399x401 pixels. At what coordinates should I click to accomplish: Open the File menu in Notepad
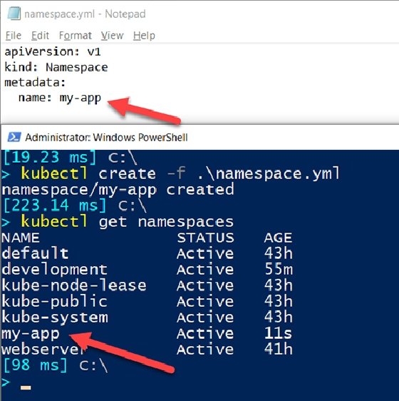coord(14,35)
